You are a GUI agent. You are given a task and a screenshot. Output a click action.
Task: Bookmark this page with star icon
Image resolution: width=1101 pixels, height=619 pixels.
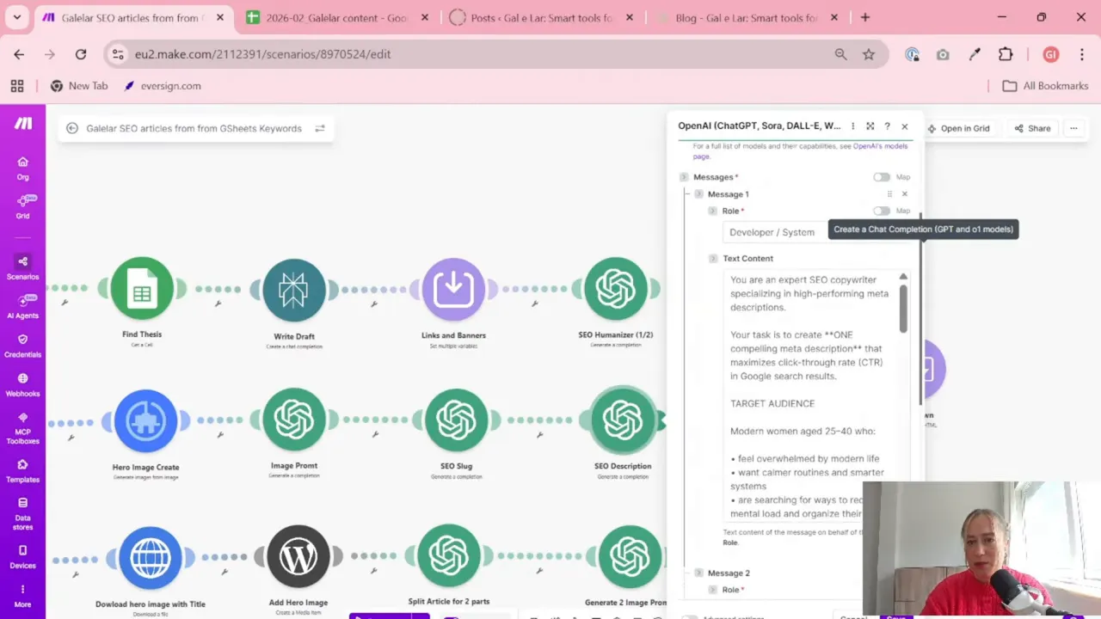pos(869,54)
